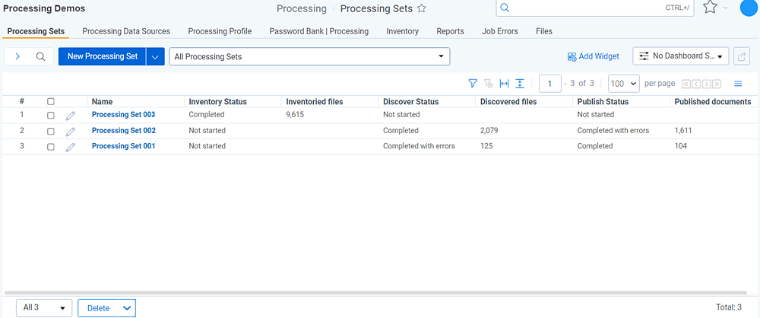760x318 pixels.
Task: Open the Delete action dropdown arrow
Action: [127, 308]
